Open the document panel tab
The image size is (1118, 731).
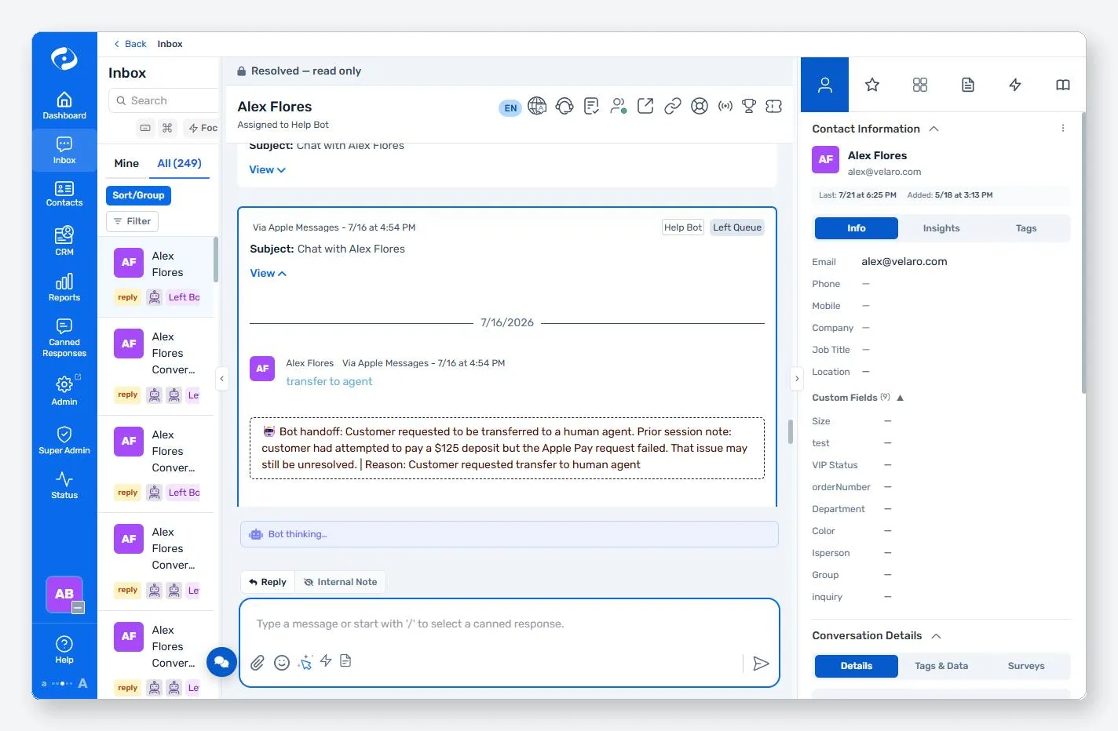[x=968, y=85]
